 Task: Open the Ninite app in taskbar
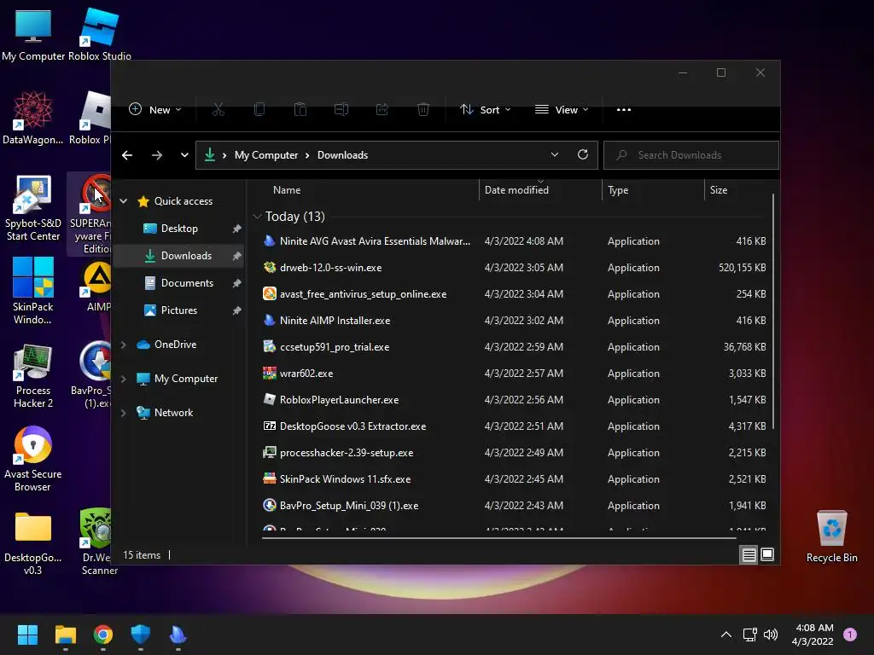[x=178, y=635]
